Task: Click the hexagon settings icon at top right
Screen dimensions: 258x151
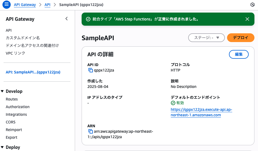Action: (x=253, y=5)
